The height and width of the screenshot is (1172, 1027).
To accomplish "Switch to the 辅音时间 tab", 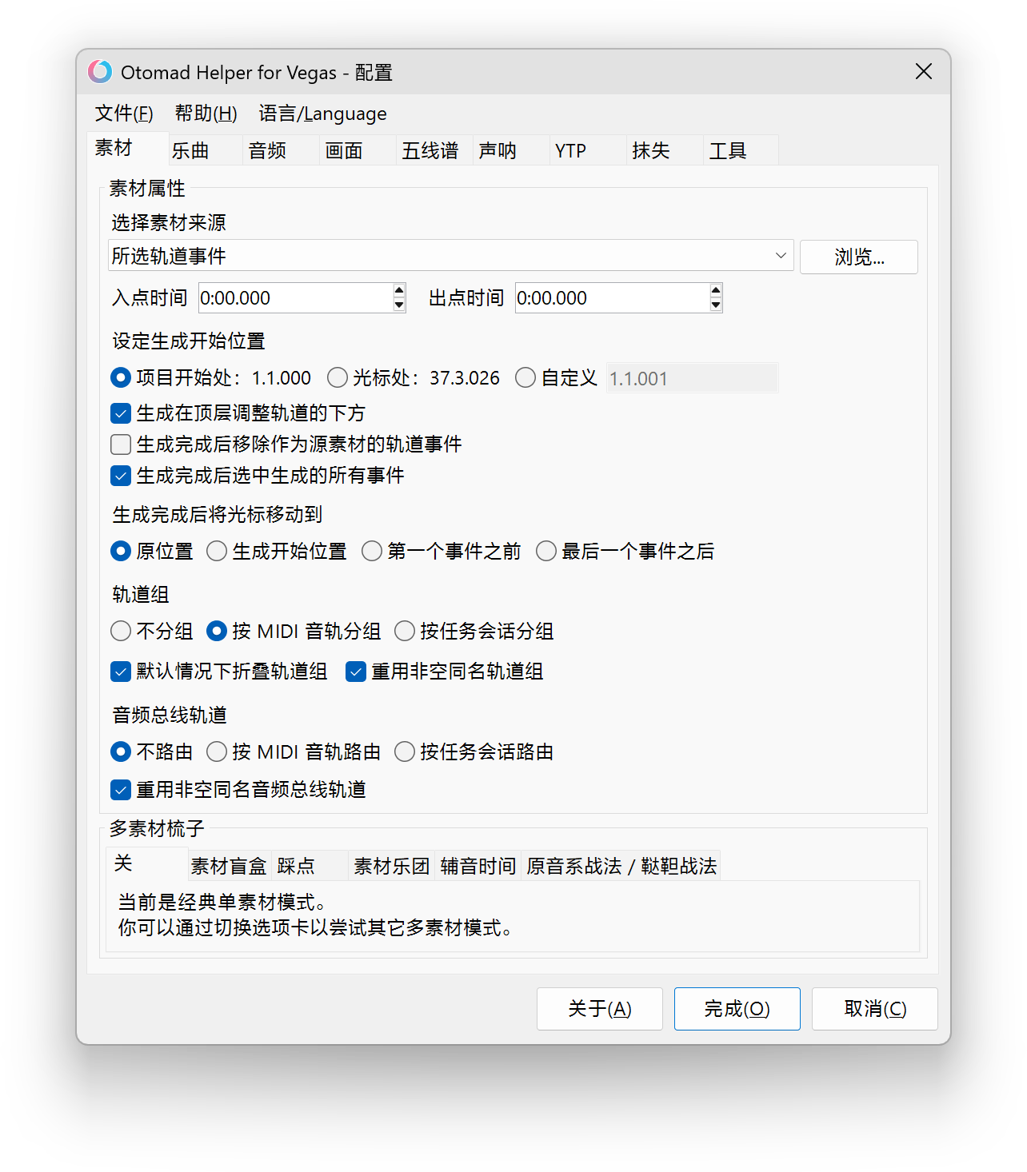I will pyautogui.click(x=478, y=866).
